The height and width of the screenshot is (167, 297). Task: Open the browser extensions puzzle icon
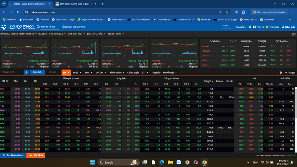(244, 12)
